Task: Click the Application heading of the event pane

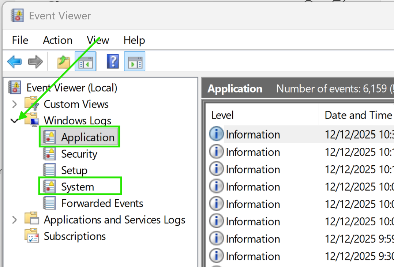Action: (235, 89)
